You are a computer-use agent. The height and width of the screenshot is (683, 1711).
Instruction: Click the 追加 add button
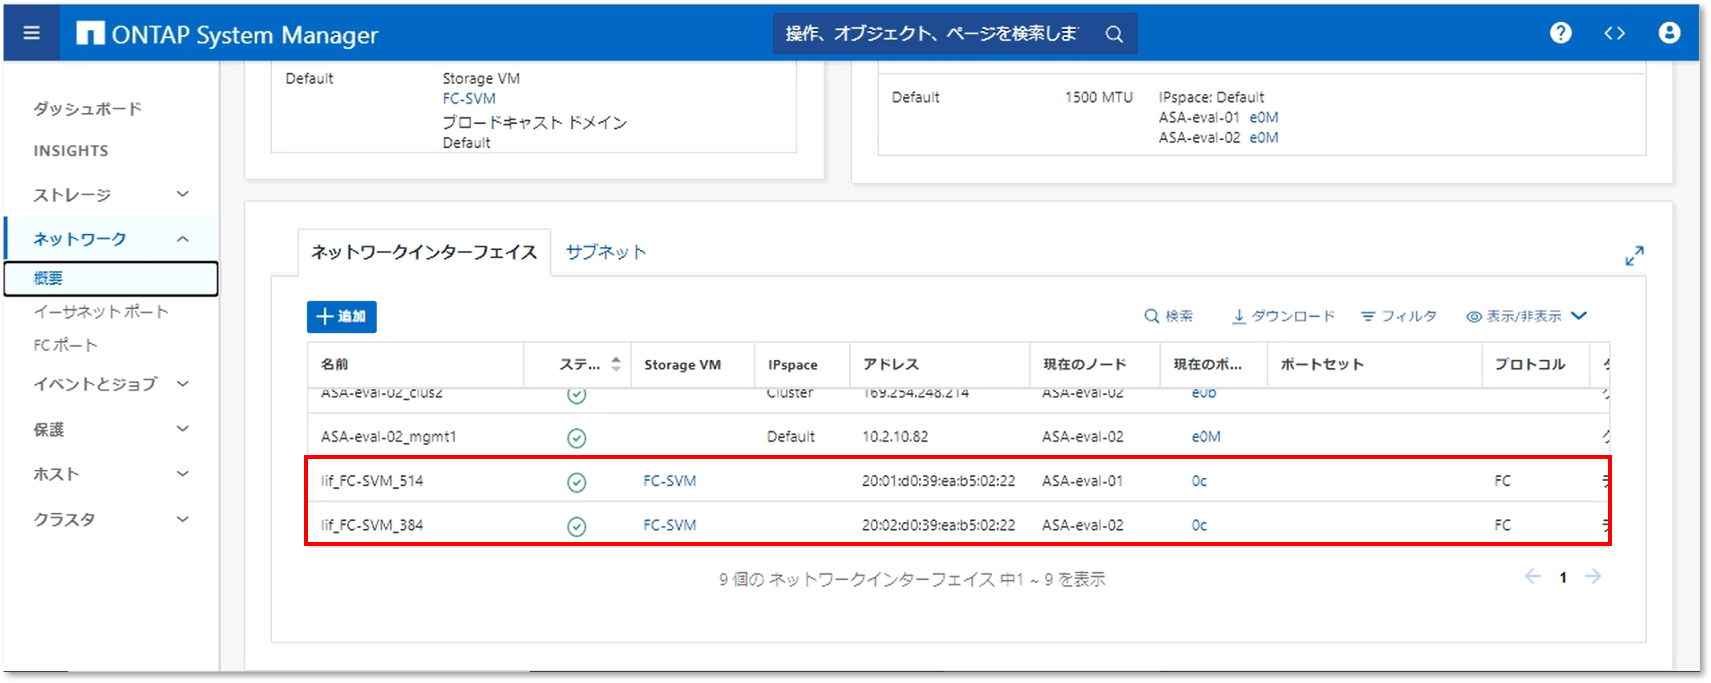[341, 317]
